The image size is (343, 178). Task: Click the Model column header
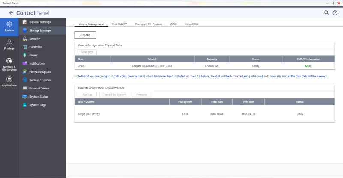click(x=152, y=59)
